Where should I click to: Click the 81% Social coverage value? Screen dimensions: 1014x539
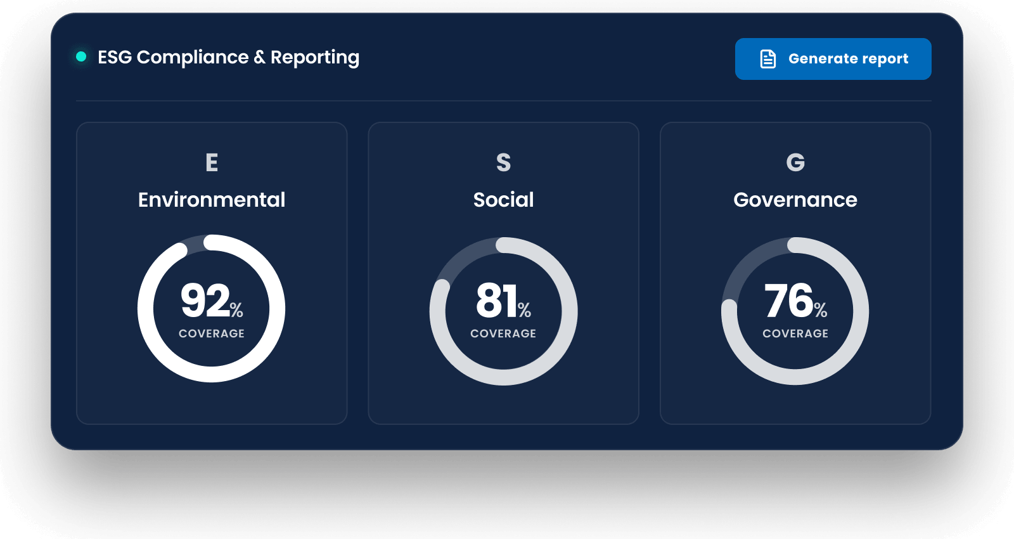tap(503, 301)
